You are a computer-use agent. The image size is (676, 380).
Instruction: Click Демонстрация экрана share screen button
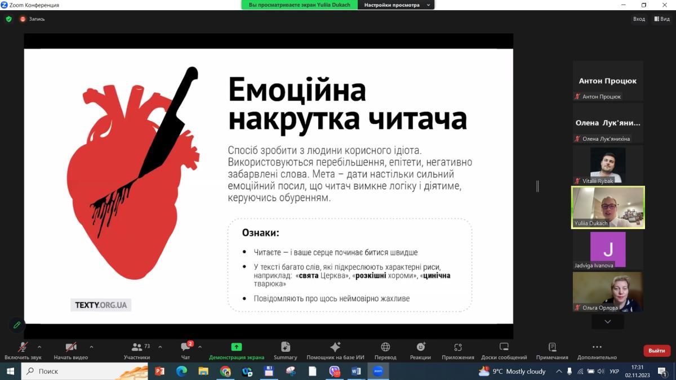click(237, 351)
